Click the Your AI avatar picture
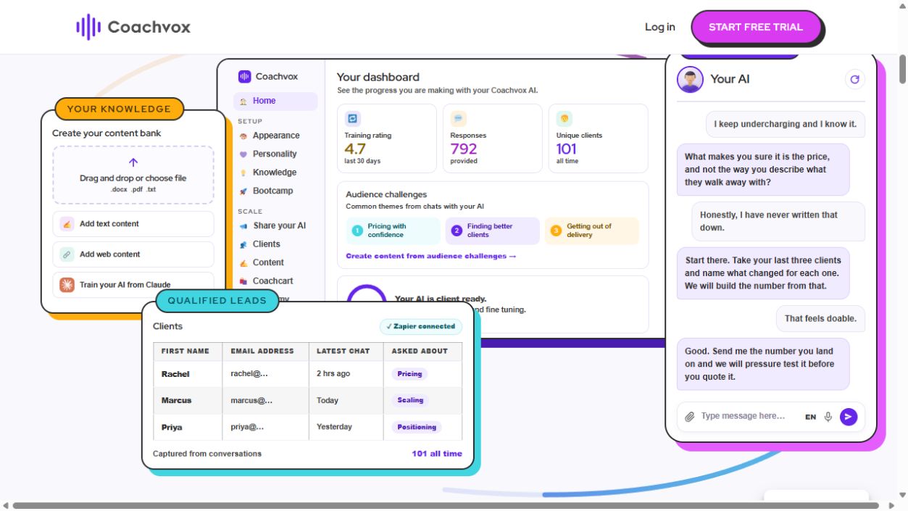The width and height of the screenshot is (908, 511). pos(690,80)
